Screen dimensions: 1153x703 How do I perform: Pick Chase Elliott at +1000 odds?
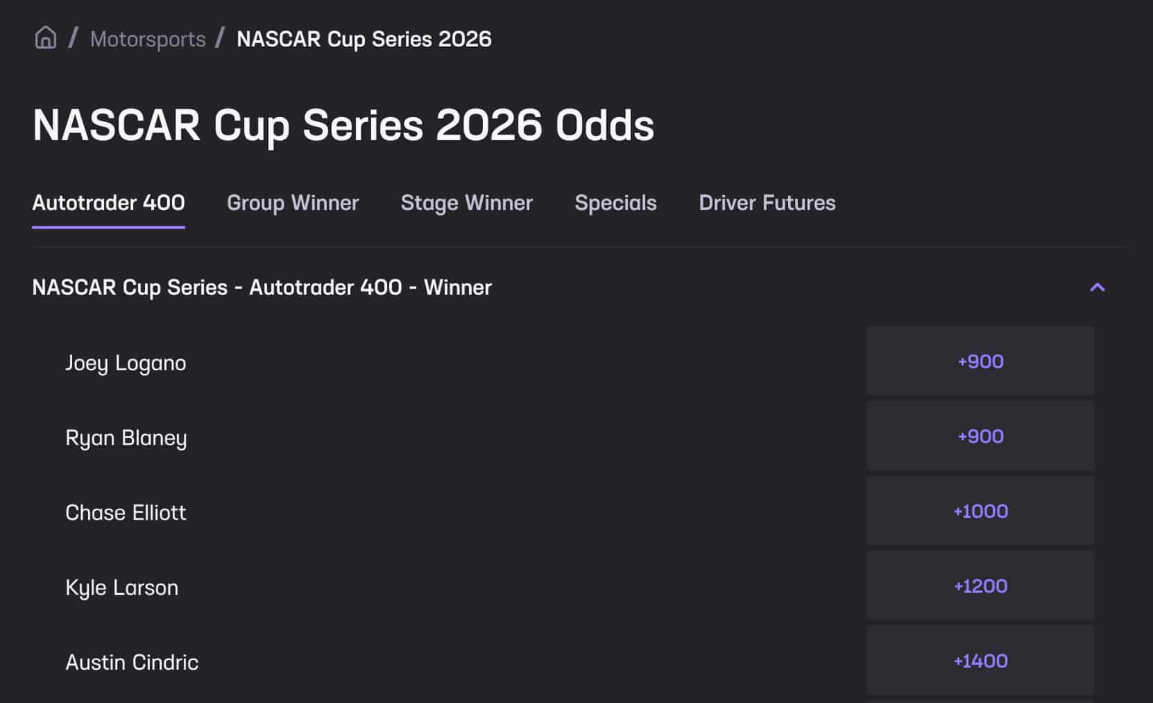(x=980, y=511)
